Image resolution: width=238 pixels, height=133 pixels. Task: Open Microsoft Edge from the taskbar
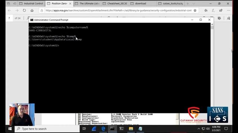point(103,129)
